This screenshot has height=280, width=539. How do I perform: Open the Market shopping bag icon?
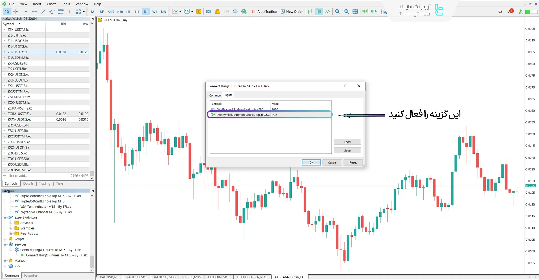217,12
